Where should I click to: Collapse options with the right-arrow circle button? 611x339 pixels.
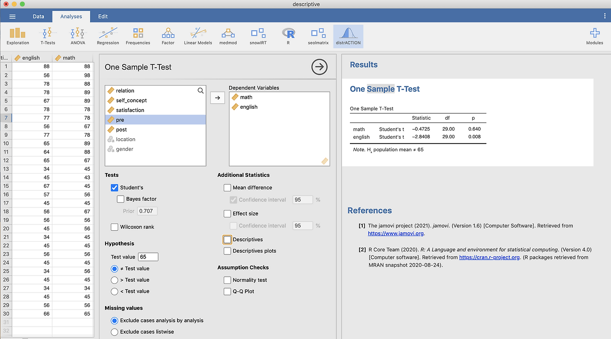point(319,67)
